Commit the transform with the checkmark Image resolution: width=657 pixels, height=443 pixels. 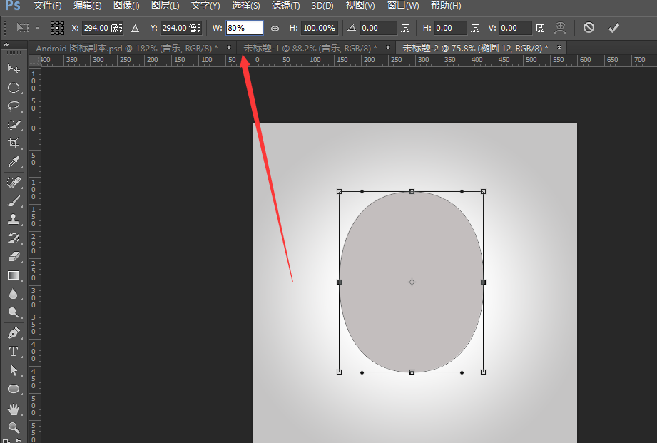(x=613, y=28)
